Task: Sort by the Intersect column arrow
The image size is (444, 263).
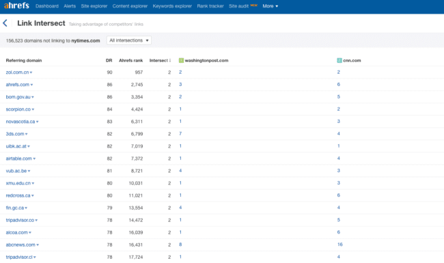Action: point(170,60)
